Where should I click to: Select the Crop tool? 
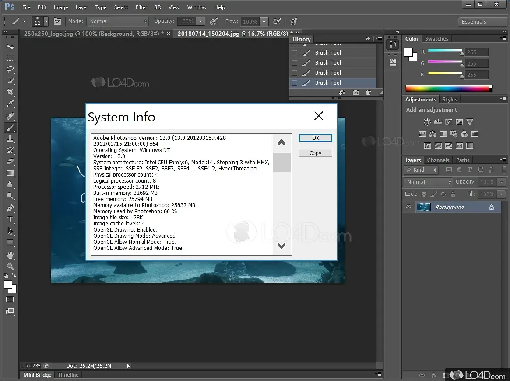coord(10,92)
